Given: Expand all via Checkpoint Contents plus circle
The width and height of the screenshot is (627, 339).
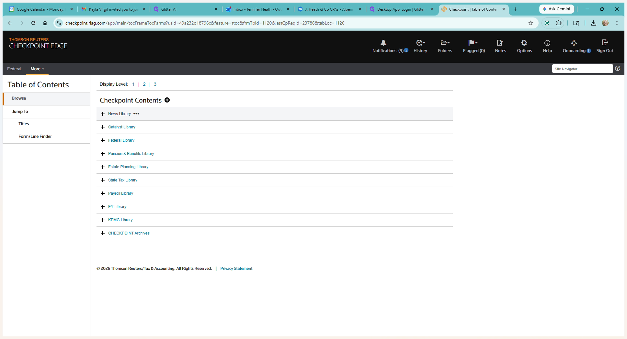Looking at the screenshot, I should pyautogui.click(x=167, y=100).
